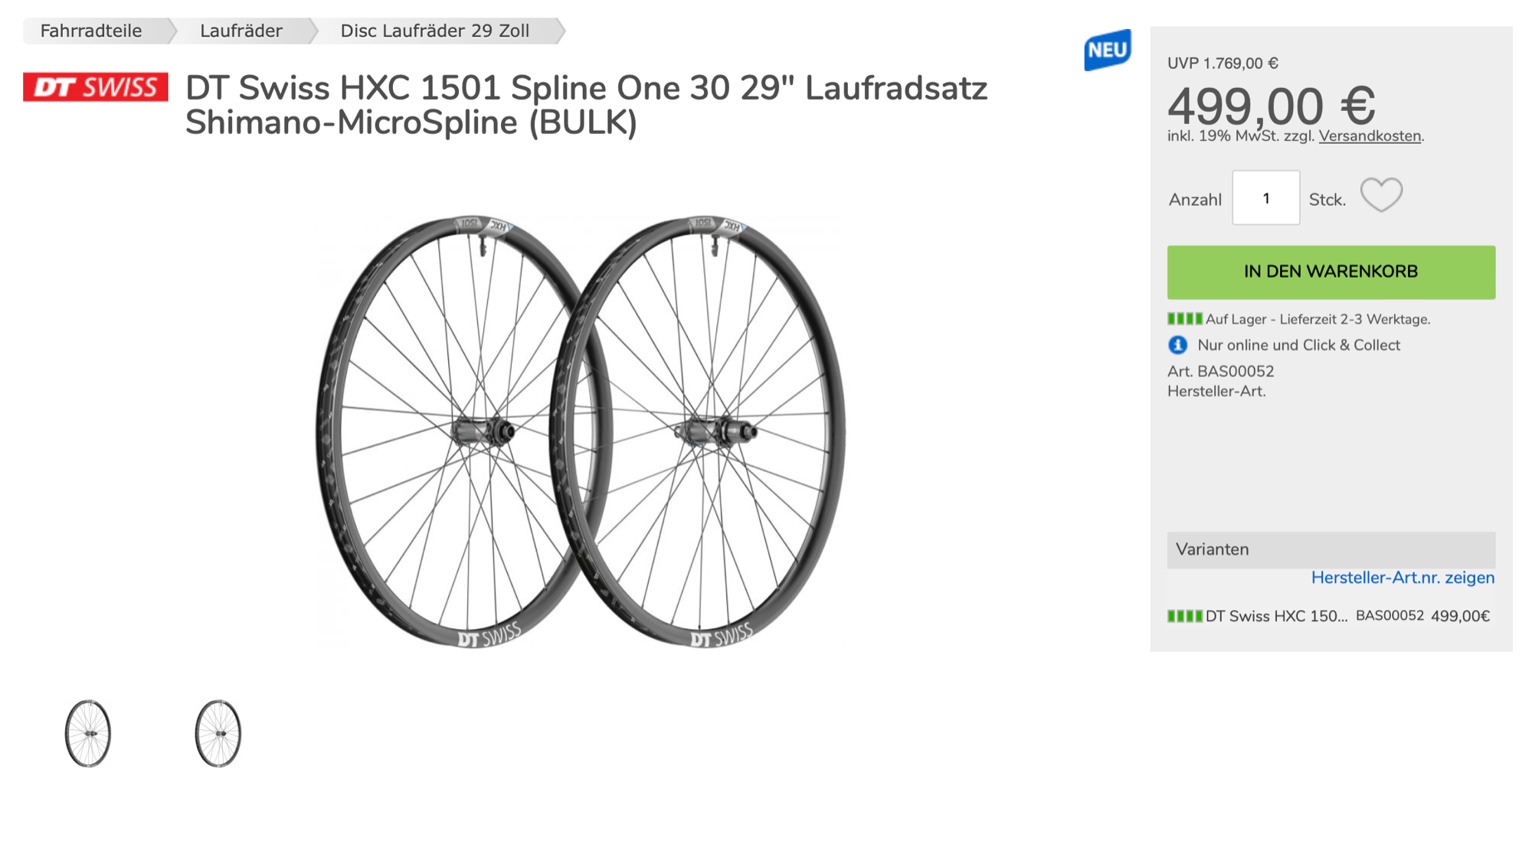This screenshot has width=1532, height=844.
Task: Click green stock bars in variant row
Action: [1184, 616]
